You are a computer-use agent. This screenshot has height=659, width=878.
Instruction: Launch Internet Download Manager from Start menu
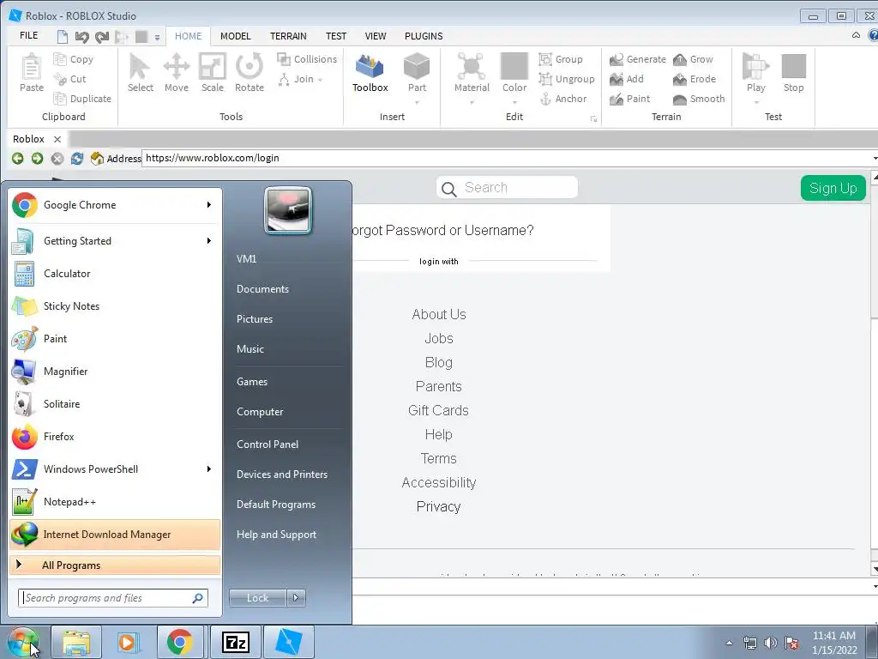(115, 534)
